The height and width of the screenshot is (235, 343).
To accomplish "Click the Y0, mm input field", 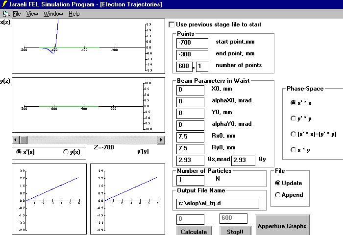I will coord(190,114).
